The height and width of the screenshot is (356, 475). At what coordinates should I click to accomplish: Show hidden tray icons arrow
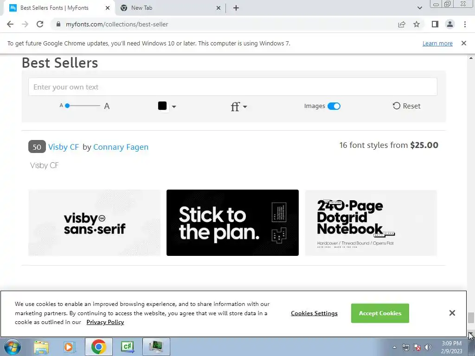[394, 347]
